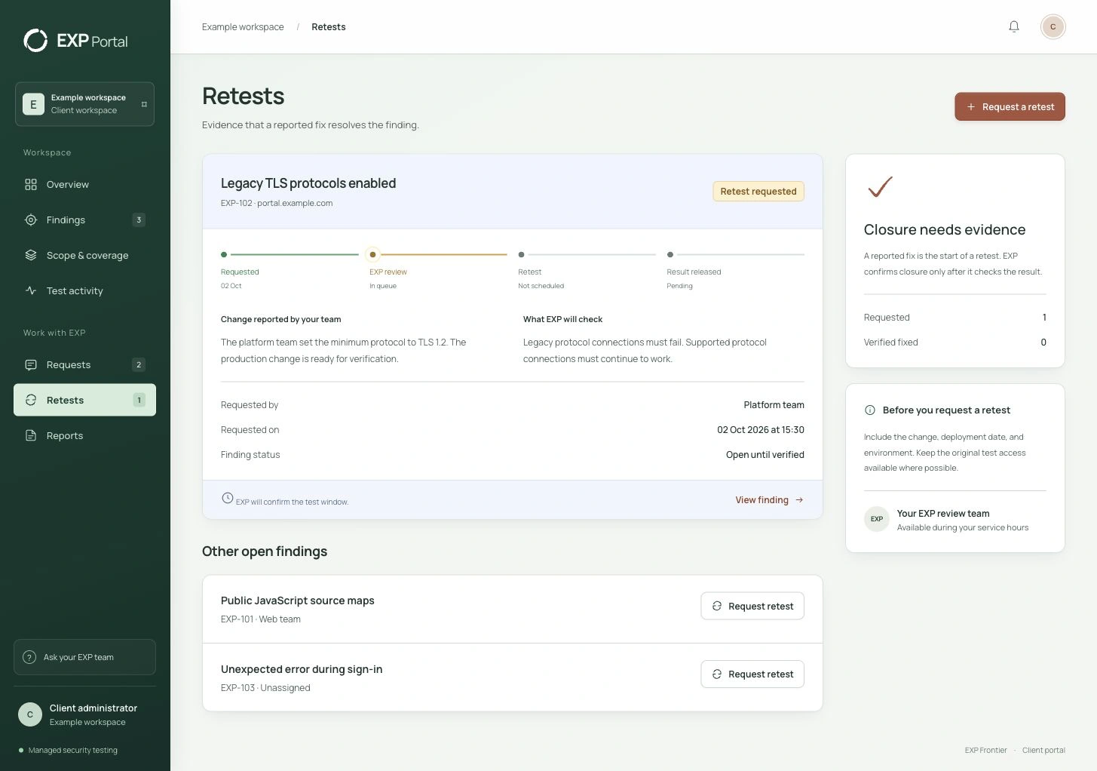Viewport: 1097px width, 771px height.
Task: Click 02 Oct 2026 at 15:30 value
Action: click(761, 430)
